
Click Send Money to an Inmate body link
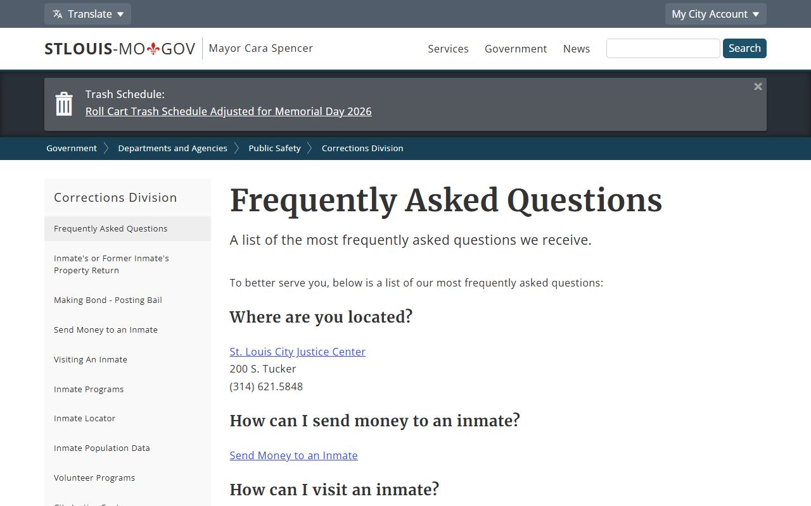[293, 455]
